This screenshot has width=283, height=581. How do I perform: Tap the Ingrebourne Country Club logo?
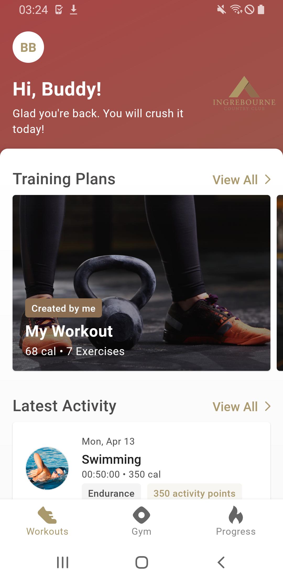[244, 93]
